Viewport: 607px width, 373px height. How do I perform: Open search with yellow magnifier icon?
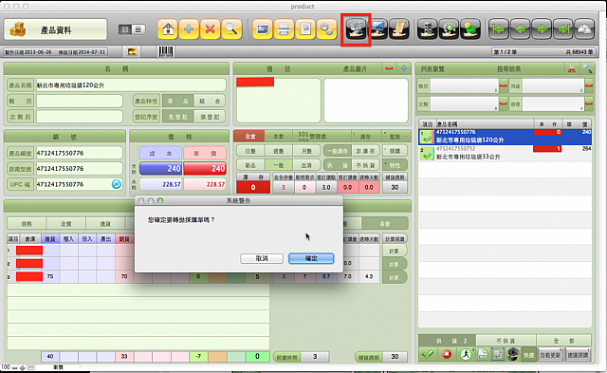click(x=231, y=29)
